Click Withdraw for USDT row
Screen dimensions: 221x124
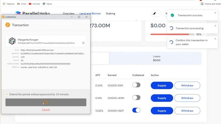[x=187, y=111]
